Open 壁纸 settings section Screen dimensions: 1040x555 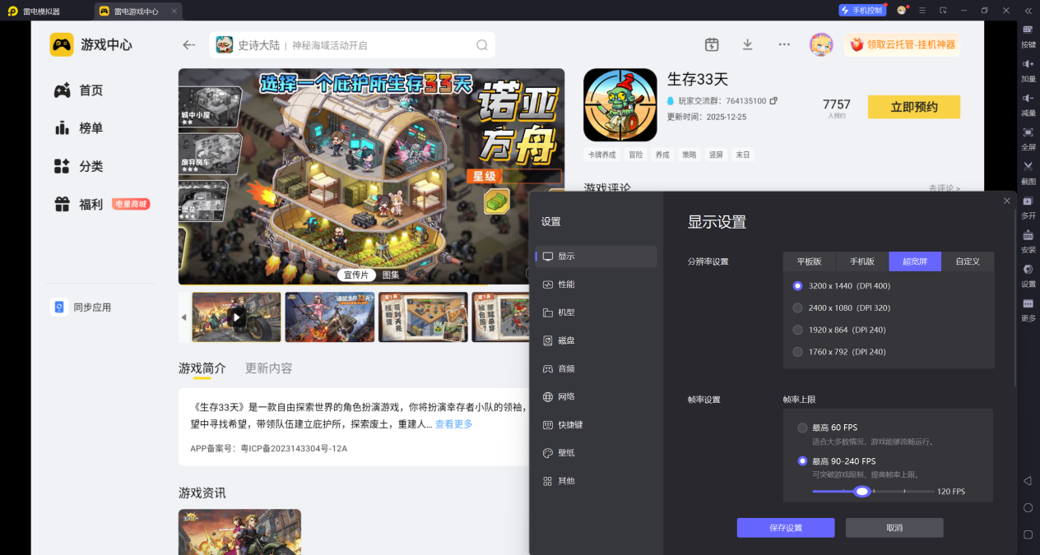(x=597, y=452)
